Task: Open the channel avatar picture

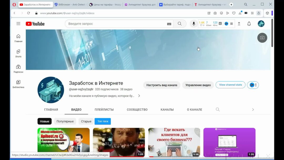Action: (51, 90)
